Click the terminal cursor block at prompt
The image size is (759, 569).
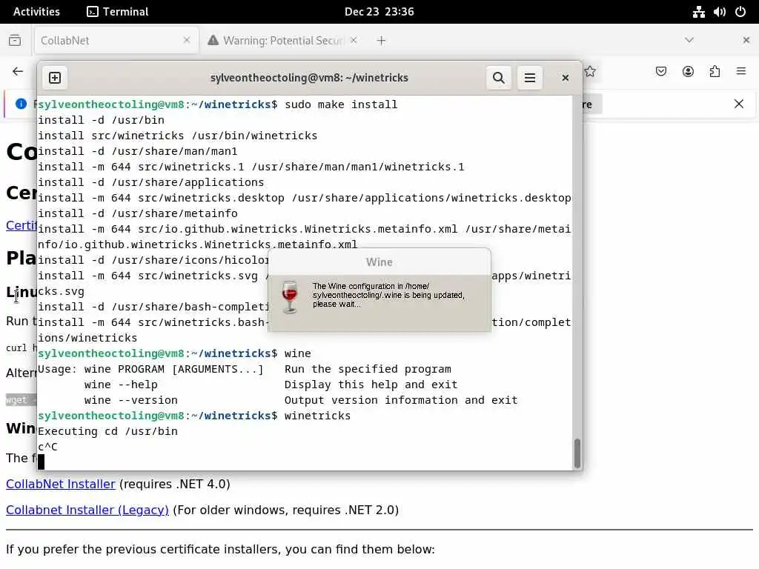click(42, 462)
